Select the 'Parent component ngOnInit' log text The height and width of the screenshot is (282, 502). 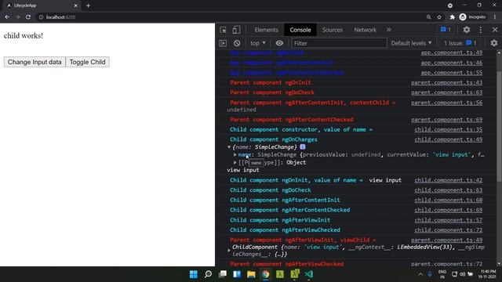click(270, 82)
